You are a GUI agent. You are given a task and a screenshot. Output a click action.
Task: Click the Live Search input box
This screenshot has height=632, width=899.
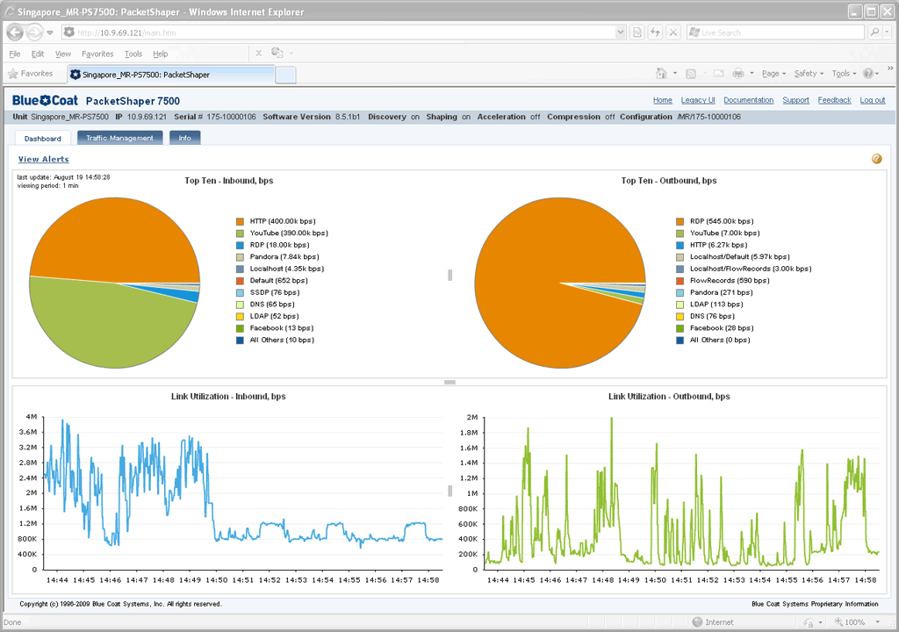coord(776,32)
